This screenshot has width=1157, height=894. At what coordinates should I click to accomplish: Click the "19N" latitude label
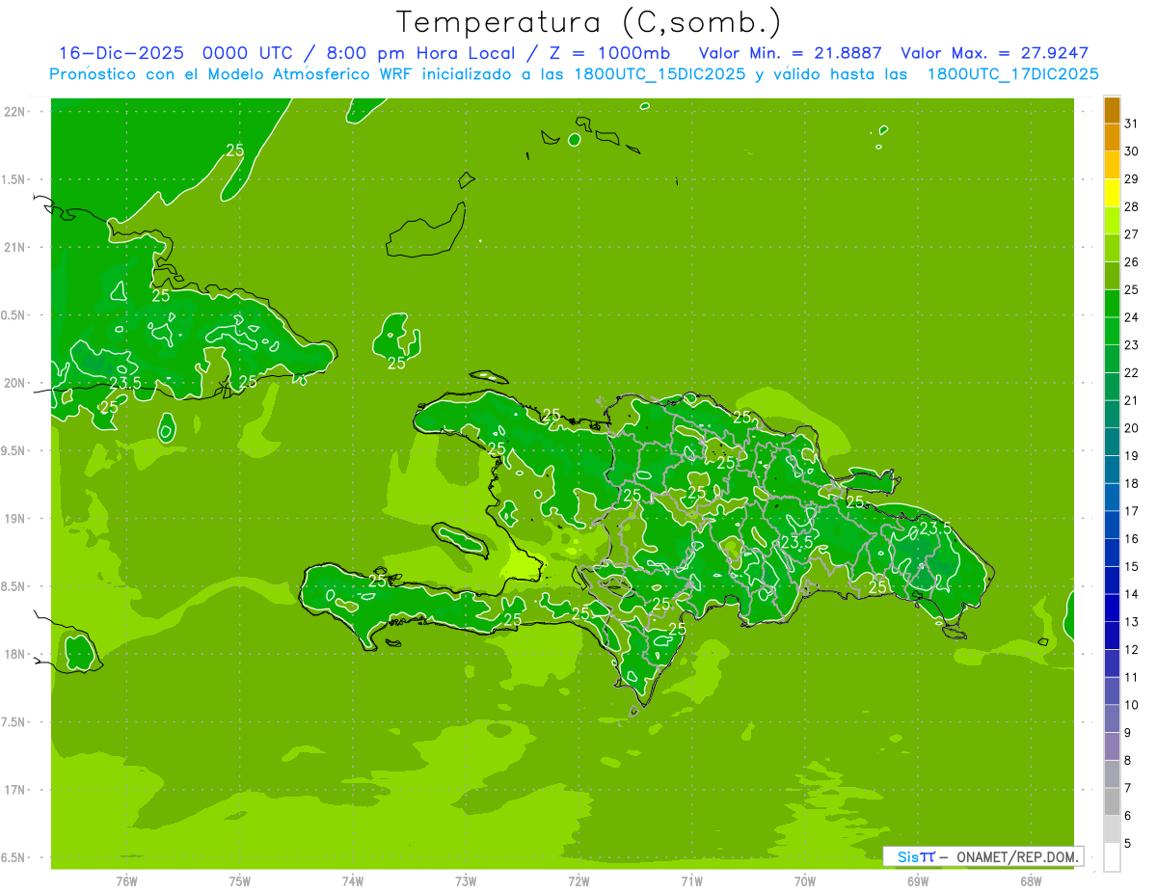pos(16,519)
